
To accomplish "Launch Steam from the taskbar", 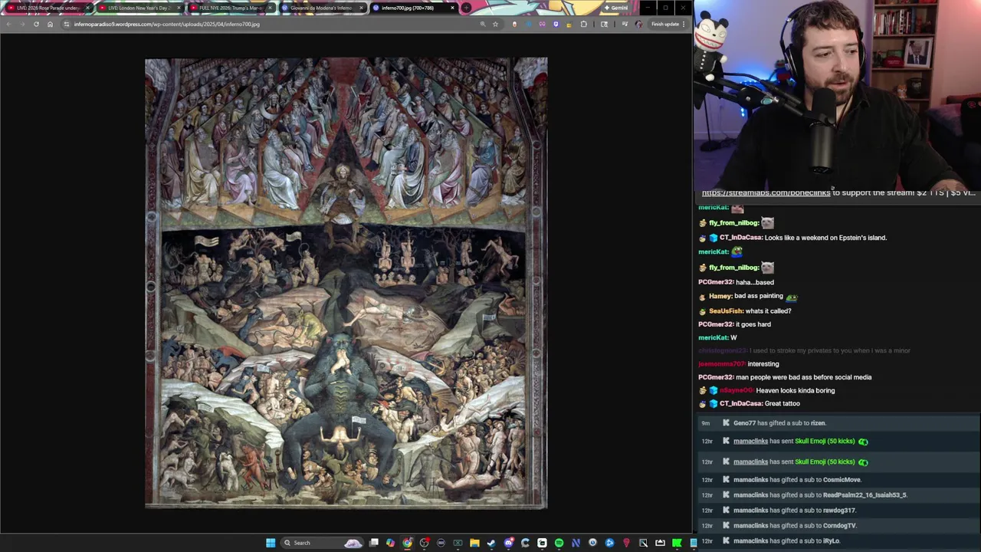I will pyautogui.click(x=491, y=543).
